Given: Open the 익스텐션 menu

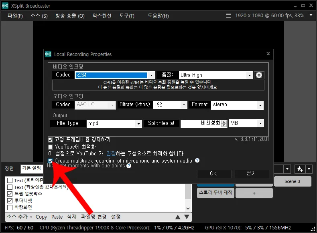Looking at the screenshot, I should pos(102,16).
